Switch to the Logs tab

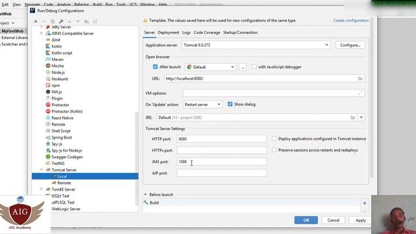point(187,32)
